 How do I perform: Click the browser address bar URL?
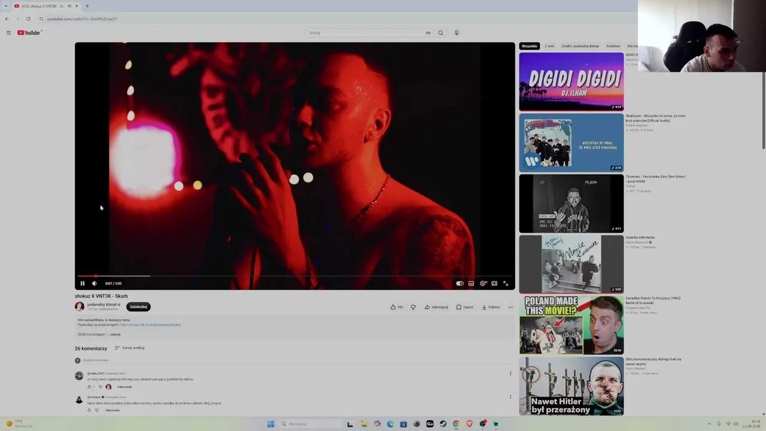pyautogui.click(x=82, y=19)
